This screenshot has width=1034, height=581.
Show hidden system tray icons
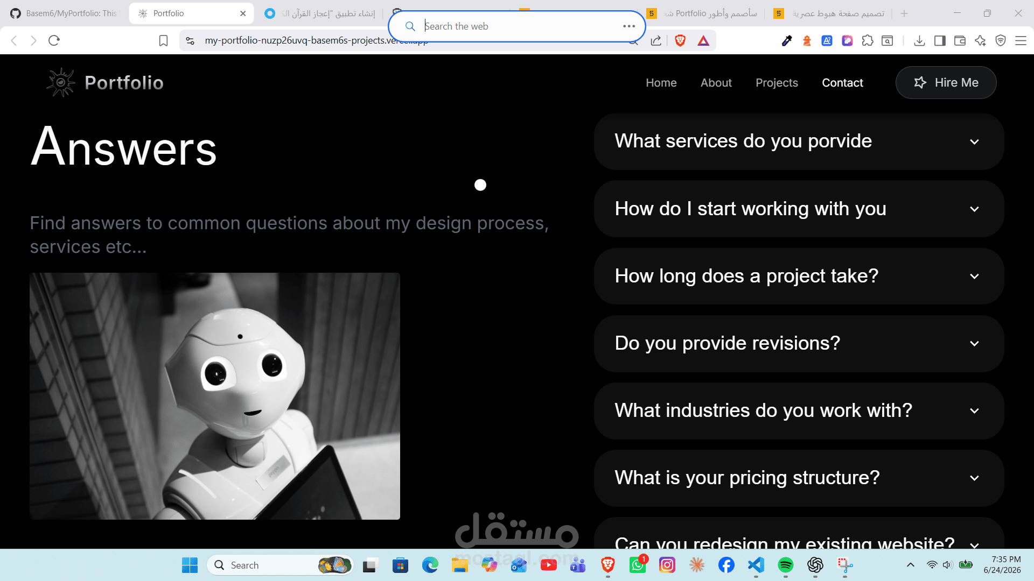[x=911, y=565]
